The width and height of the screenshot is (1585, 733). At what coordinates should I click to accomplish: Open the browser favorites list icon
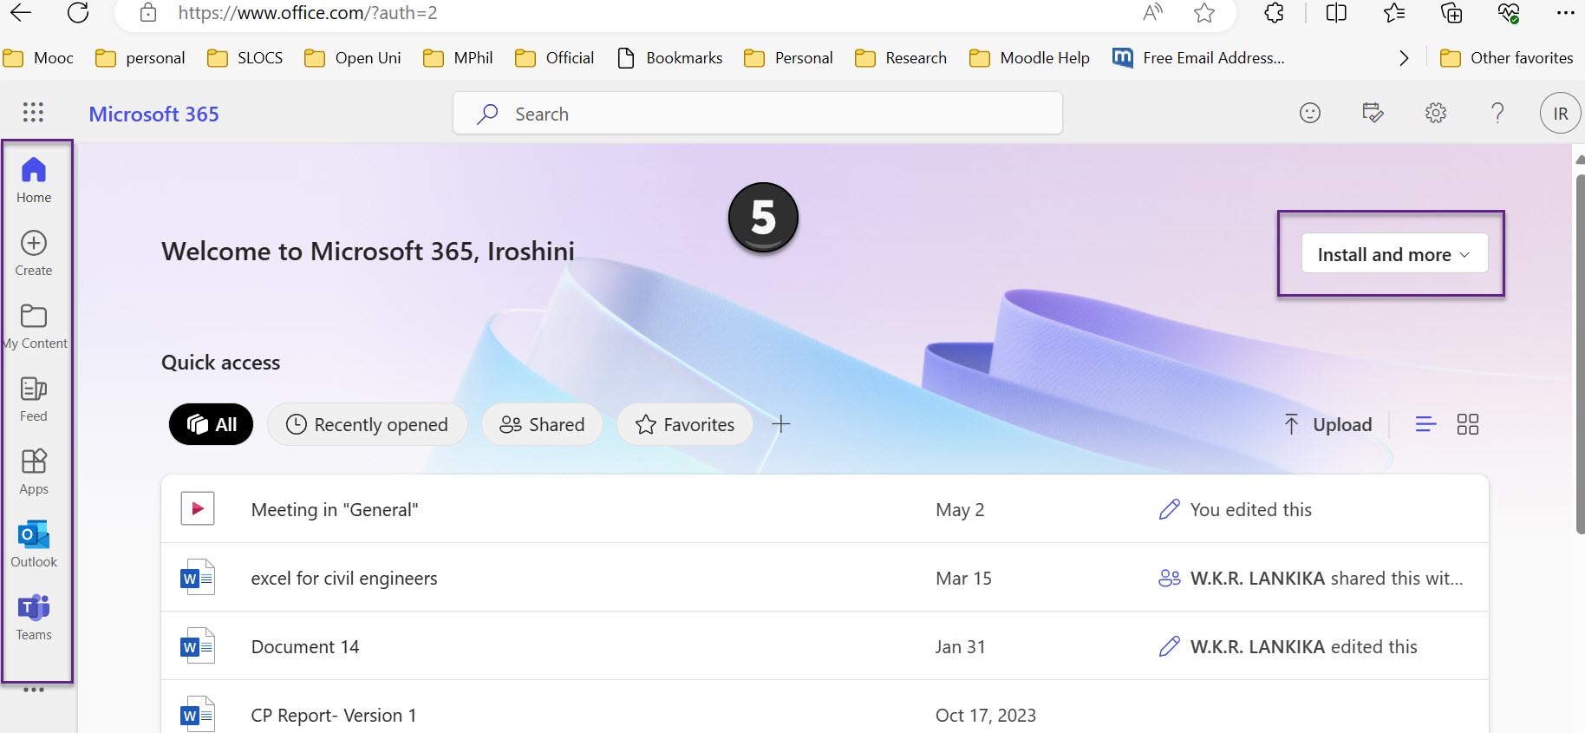click(1394, 12)
